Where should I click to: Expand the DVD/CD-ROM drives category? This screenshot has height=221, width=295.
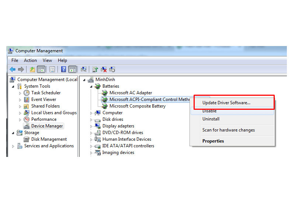pos(91,133)
